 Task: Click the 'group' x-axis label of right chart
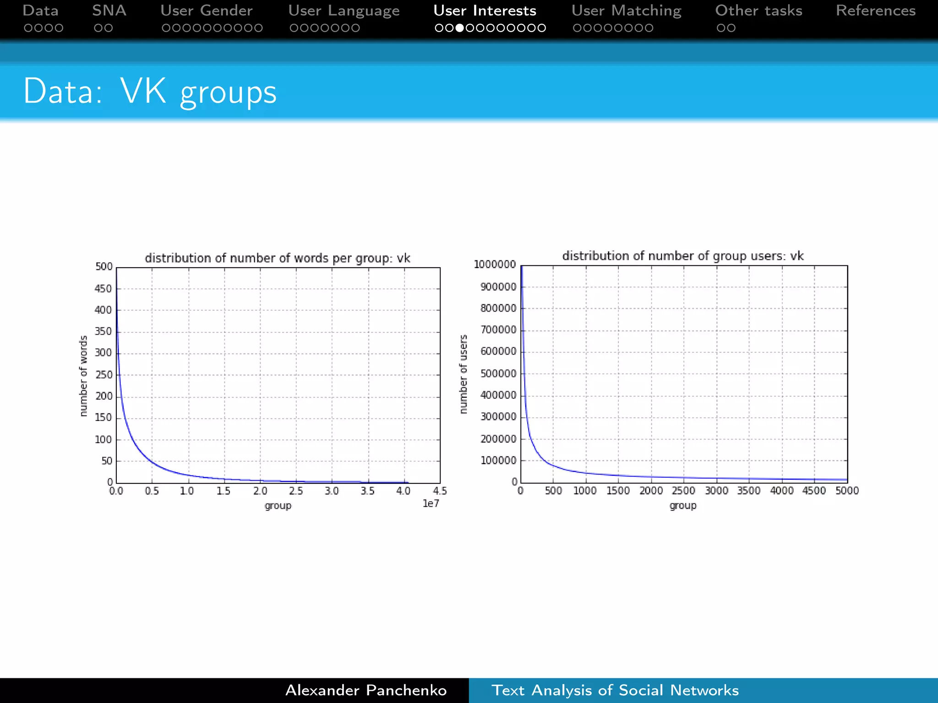(x=683, y=506)
